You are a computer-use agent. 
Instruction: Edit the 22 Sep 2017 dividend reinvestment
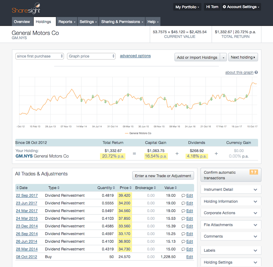click(x=190, y=195)
